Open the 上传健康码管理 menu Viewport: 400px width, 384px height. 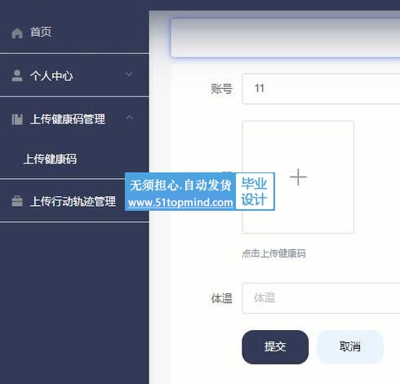coord(74,118)
